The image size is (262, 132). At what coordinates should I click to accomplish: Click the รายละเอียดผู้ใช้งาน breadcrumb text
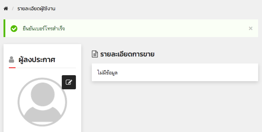[36, 9]
